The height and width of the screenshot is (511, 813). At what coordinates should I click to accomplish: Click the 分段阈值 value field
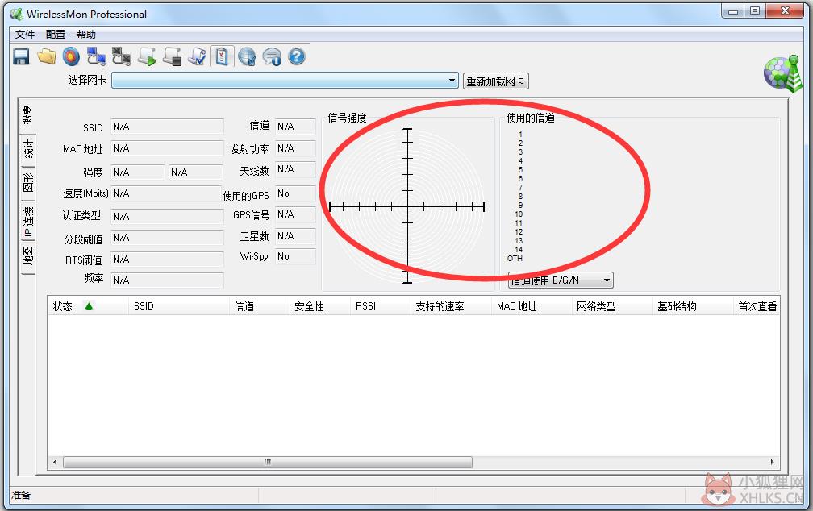point(167,238)
